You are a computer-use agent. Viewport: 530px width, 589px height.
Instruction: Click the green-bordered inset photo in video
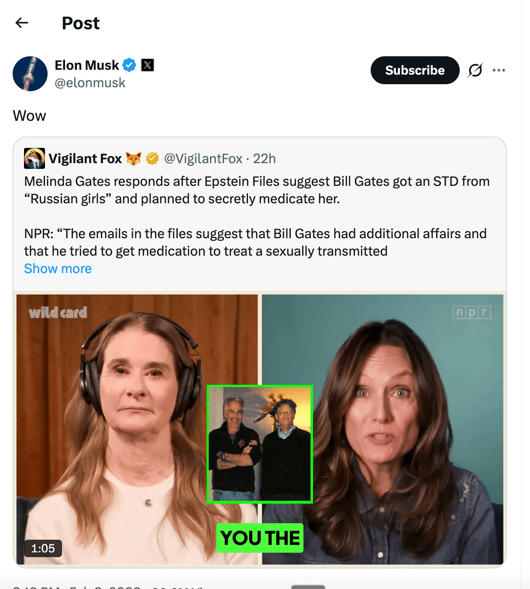(x=260, y=444)
